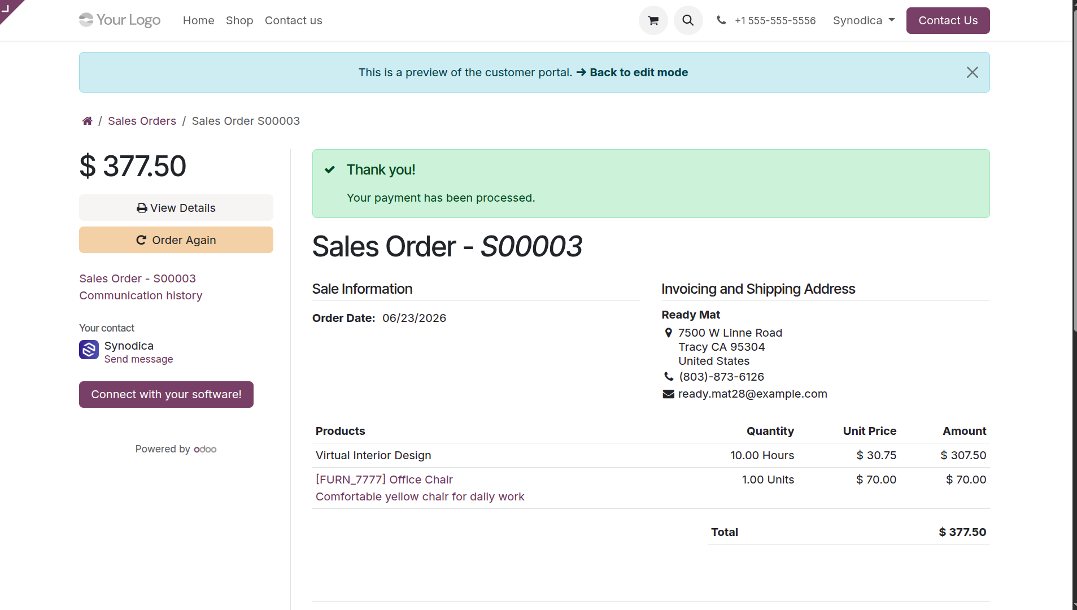This screenshot has width=1077, height=610.
Task: Go to the Home menu item
Action: pyautogui.click(x=199, y=20)
